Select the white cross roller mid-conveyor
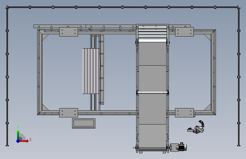The width and height of the screenshot is (246, 159). (x=152, y=93)
